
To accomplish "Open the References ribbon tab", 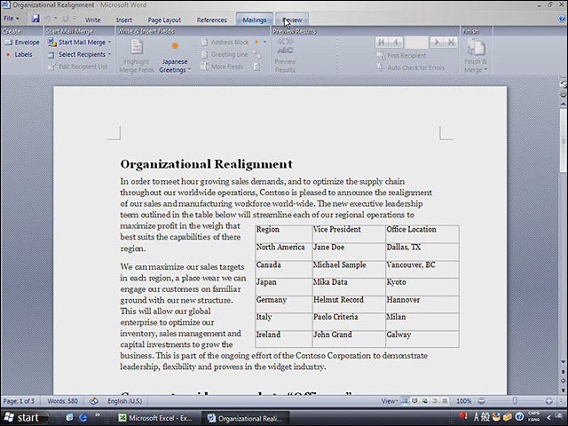I will pyautogui.click(x=211, y=20).
